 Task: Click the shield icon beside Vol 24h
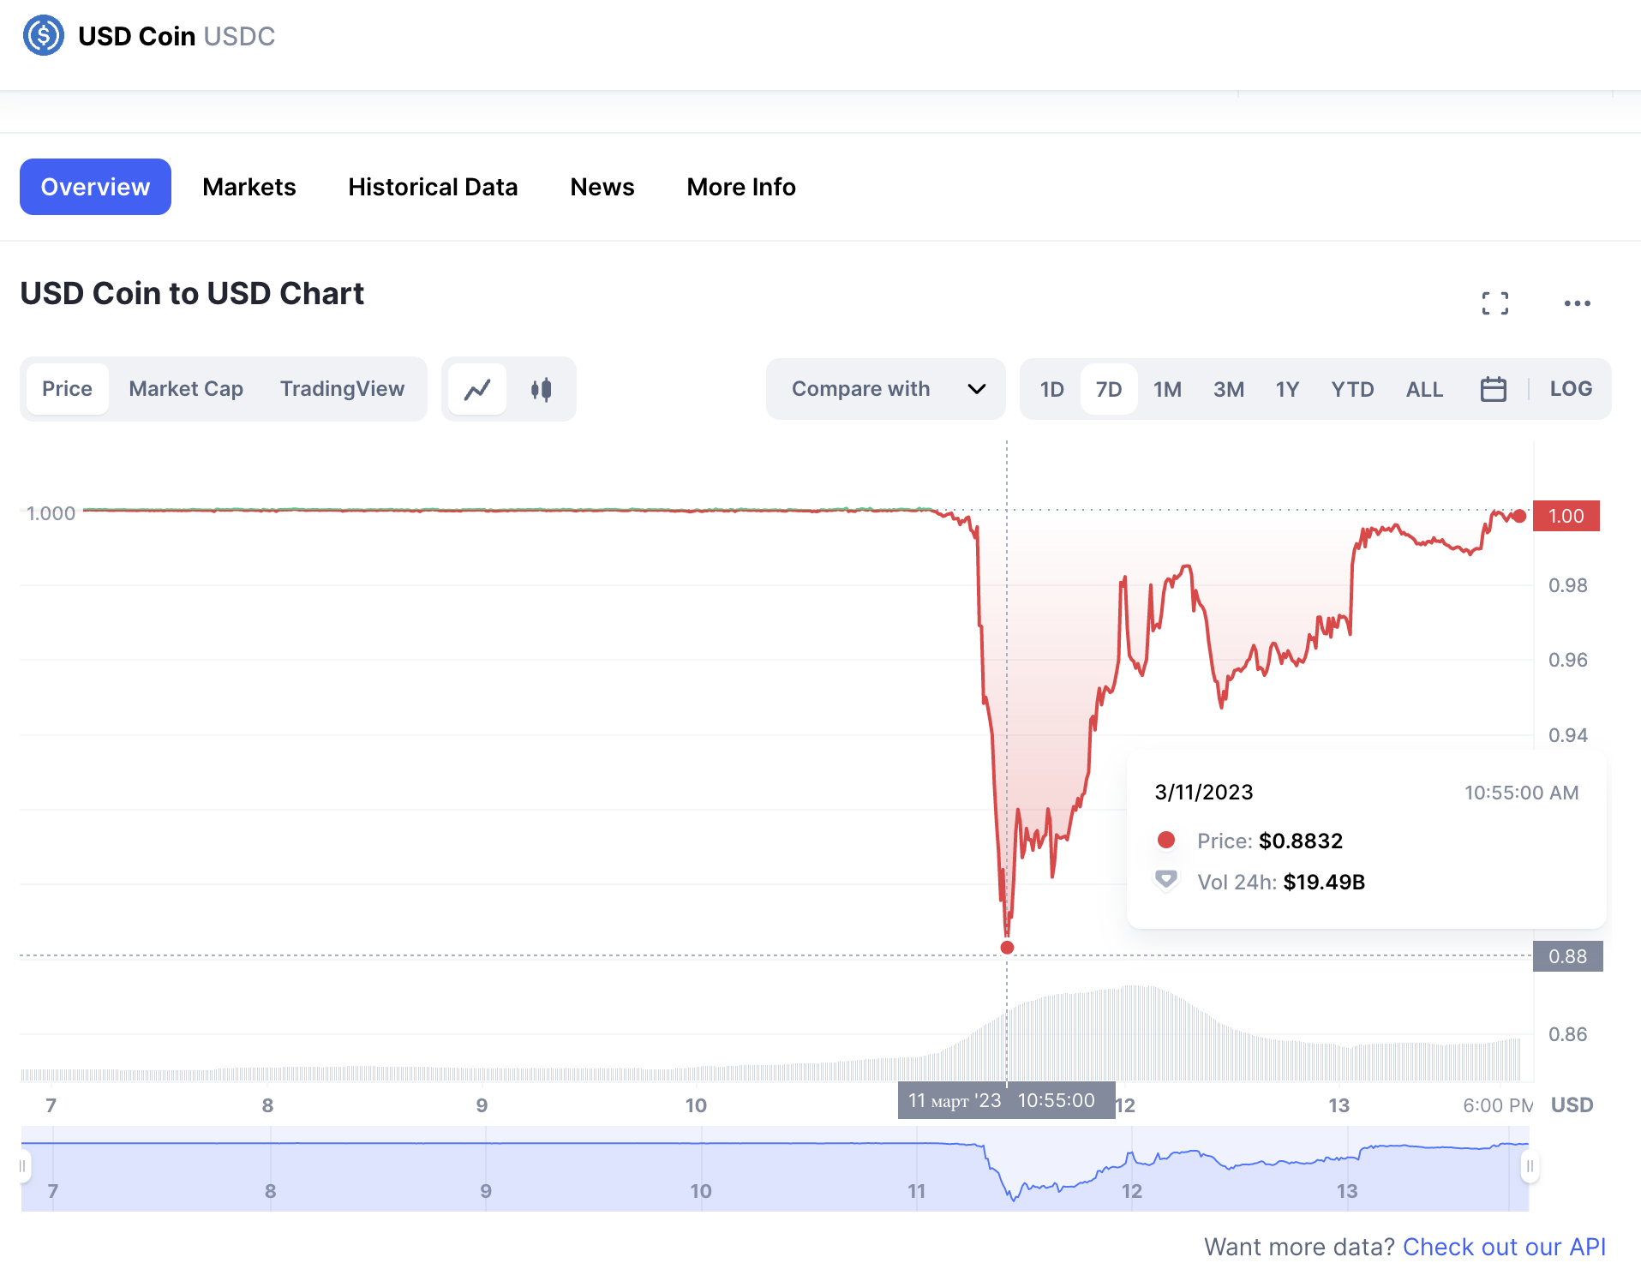[x=1166, y=879]
